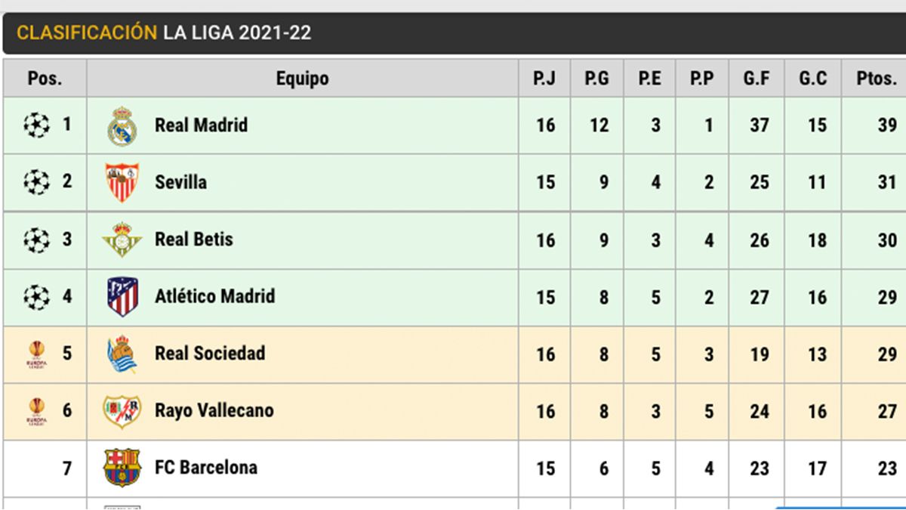Image resolution: width=906 pixels, height=510 pixels.
Task: Click the Rayo Vallecano team name
Action: tap(214, 411)
